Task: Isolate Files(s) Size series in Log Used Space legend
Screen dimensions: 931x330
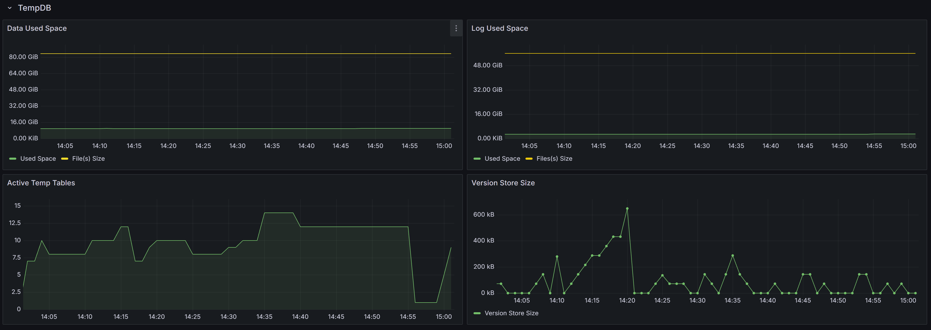Action: tap(554, 158)
